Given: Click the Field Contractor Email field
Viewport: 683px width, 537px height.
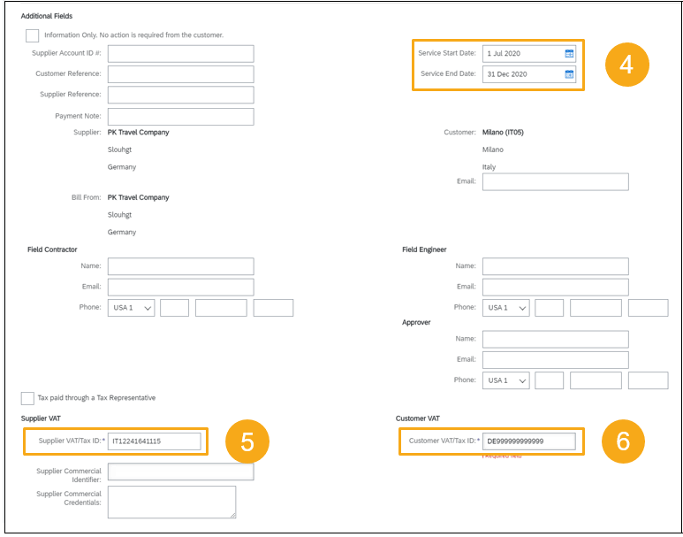Looking at the screenshot, I should point(181,287).
